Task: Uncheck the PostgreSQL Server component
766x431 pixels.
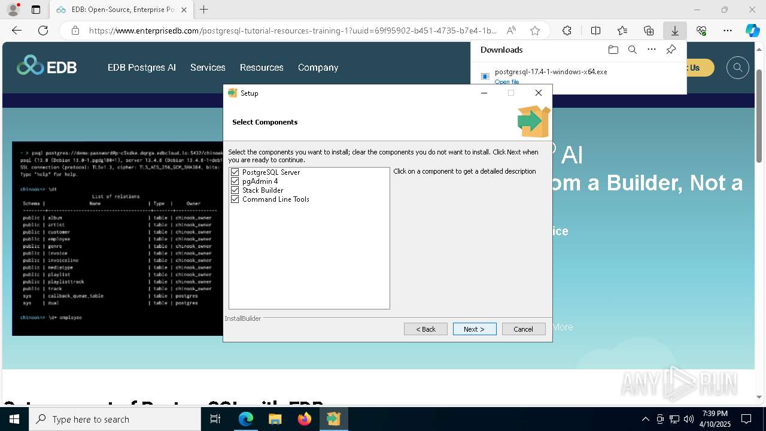Action: [235, 172]
